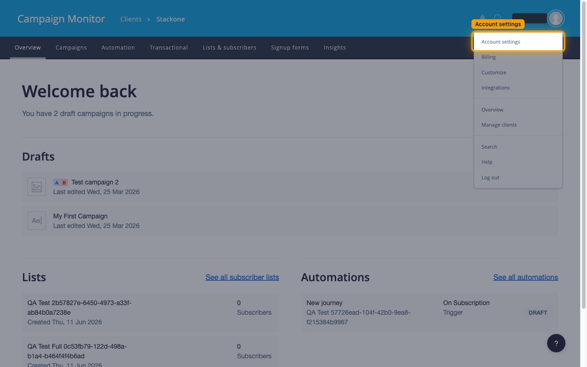587x367 pixels.
Task: Select Help in the account dropdown
Action: click(x=518, y=162)
